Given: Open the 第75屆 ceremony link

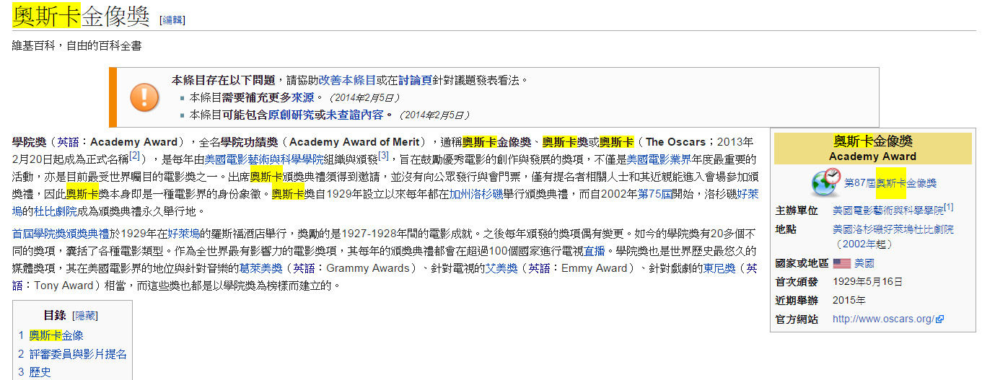Looking at the screenshot, I should click(655, 194).
